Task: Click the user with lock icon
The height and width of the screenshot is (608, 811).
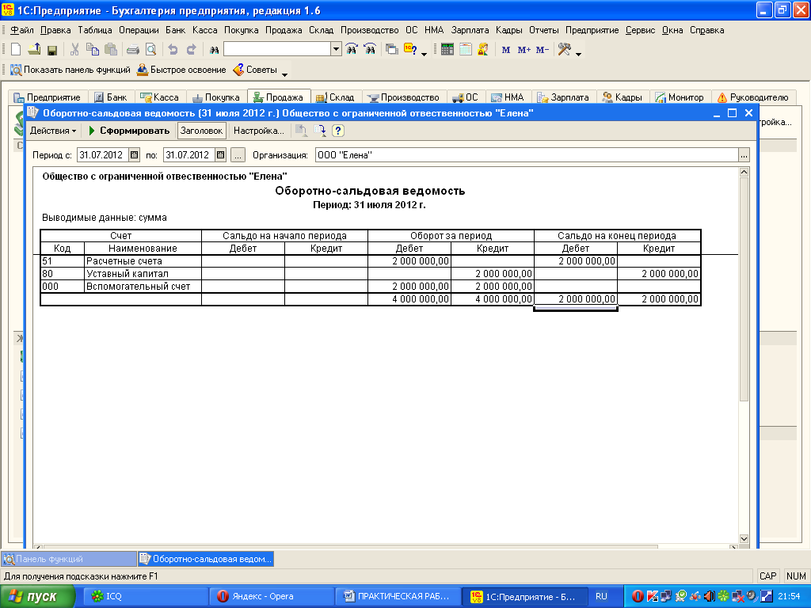Action: coord(483,50)
